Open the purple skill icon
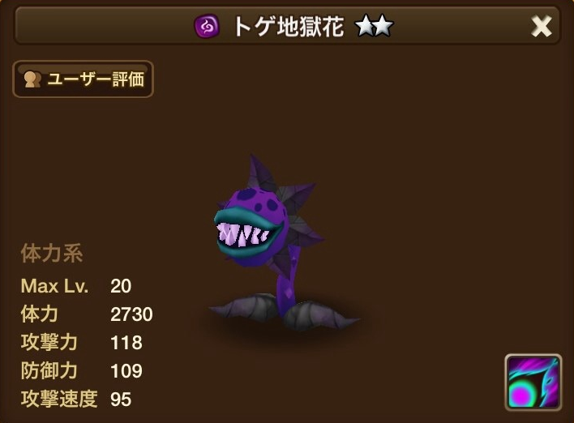Image resolution: width=574 pixels, height=423 pixels. coord(533,382)
